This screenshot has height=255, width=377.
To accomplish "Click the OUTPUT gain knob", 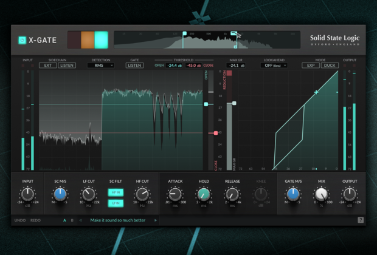I will click(350, 194).
